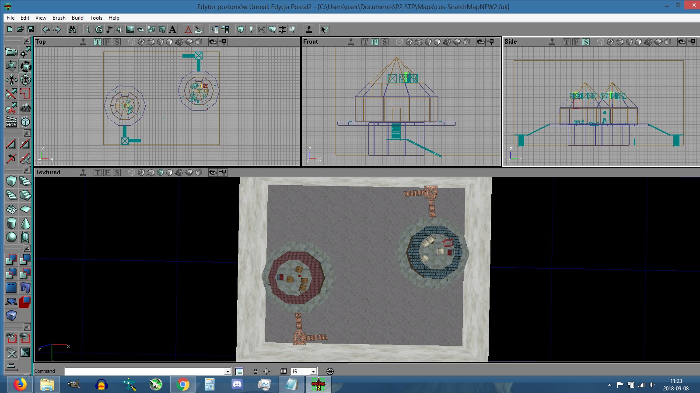Open the Tools menu
Screen dimensions: 700x393
point(96,18)
